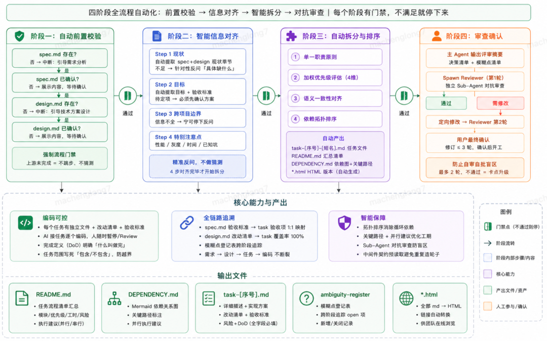
Task: Click the 防止自审自批盲区 box
Action: pyautogui.click(x=475, y=168)
